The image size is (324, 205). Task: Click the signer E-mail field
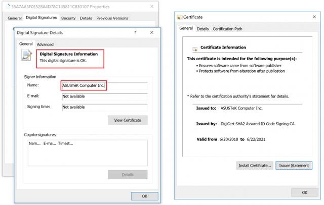(104, 96)
